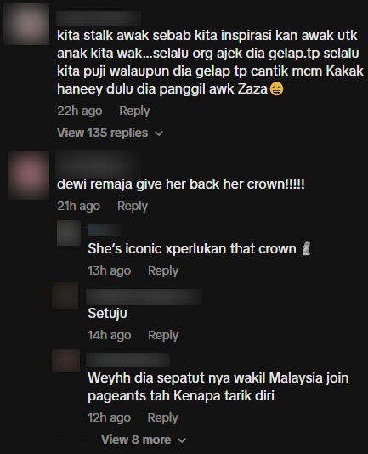Reply to the comment posted 22h ago
Screen dimensions: 368x454
coord(134,111)
